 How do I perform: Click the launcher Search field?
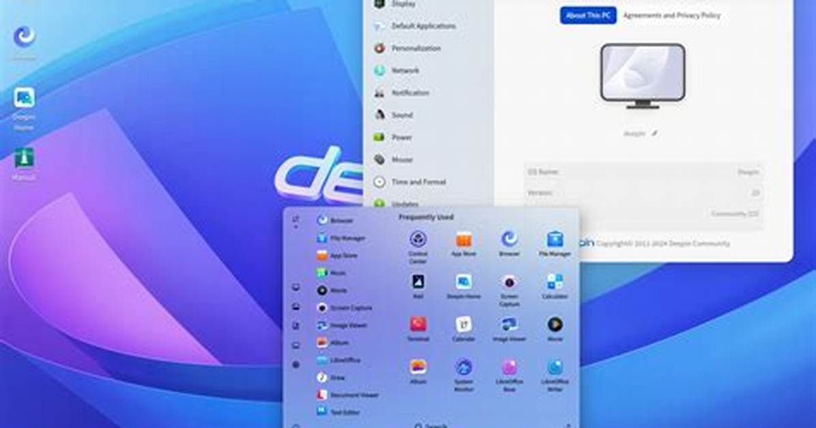pos(431,425)
